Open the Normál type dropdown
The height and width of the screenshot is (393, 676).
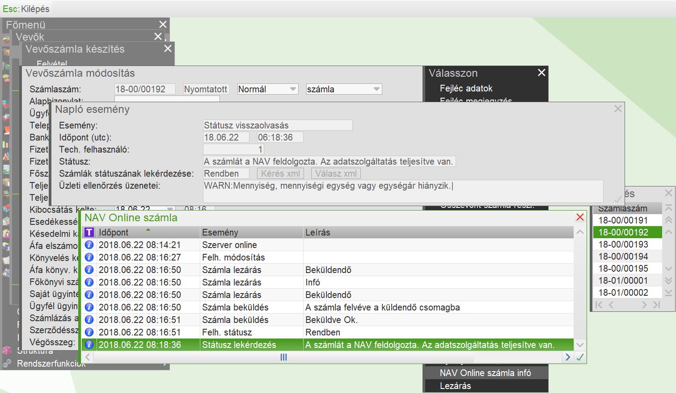click(x=293, y=89)
